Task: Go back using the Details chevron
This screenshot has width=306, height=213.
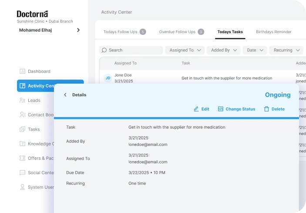Action: click(x=65, y=95)
